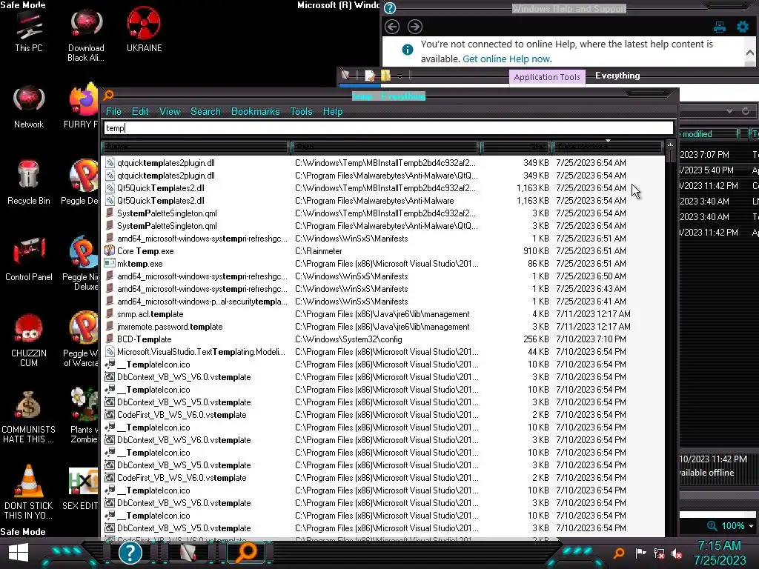This screenshot has width=759, height=569.
Task: Open the SEX EDIT desktop icon
Action: pos(80,489)
